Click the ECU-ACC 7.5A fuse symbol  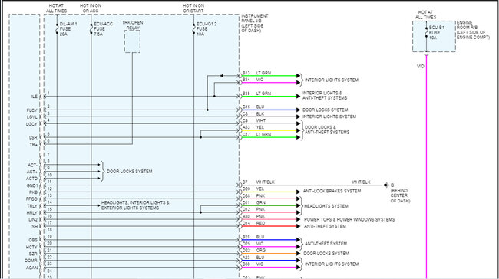(x=91, y=28)
